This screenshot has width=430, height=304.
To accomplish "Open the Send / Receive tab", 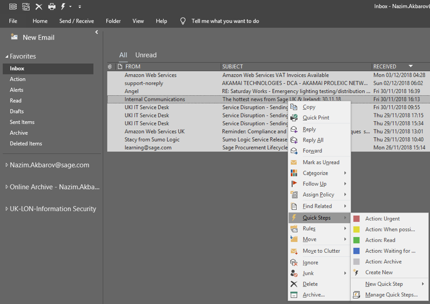I will pos(77,21).
